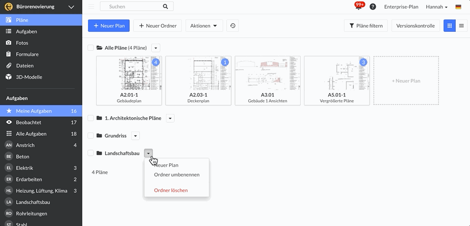Select the Beton BE category
Screen dimensions: 470x226
tap(41, 157)
